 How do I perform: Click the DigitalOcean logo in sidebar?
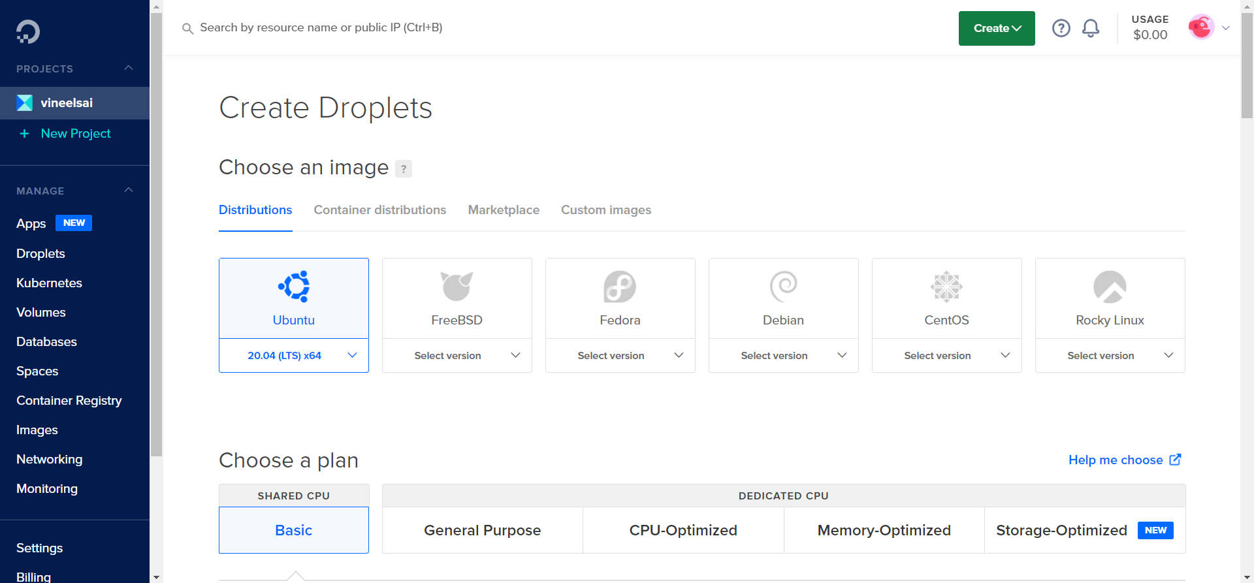(28, 31)
